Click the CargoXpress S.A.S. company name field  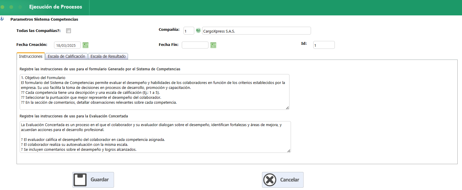(x=256, y=31)
